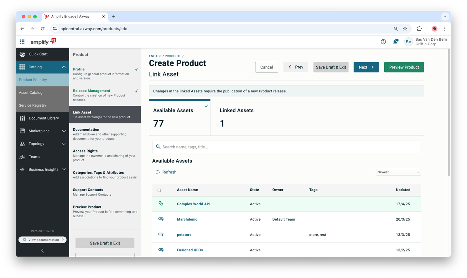Screen dimensions: 467x278
Task: Click the asset search field
Action: tap(286, 147)
